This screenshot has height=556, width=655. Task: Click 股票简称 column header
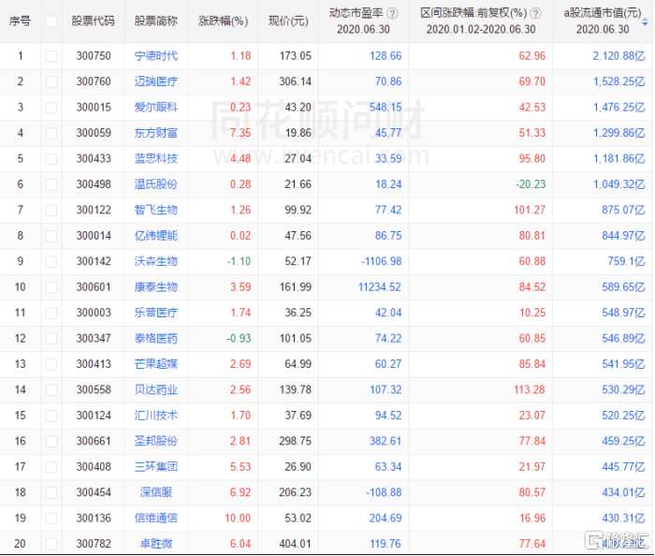(155, 21)
